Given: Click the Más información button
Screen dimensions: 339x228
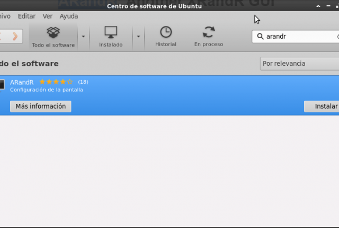Looking at the screenshot, I should (41, 106).
